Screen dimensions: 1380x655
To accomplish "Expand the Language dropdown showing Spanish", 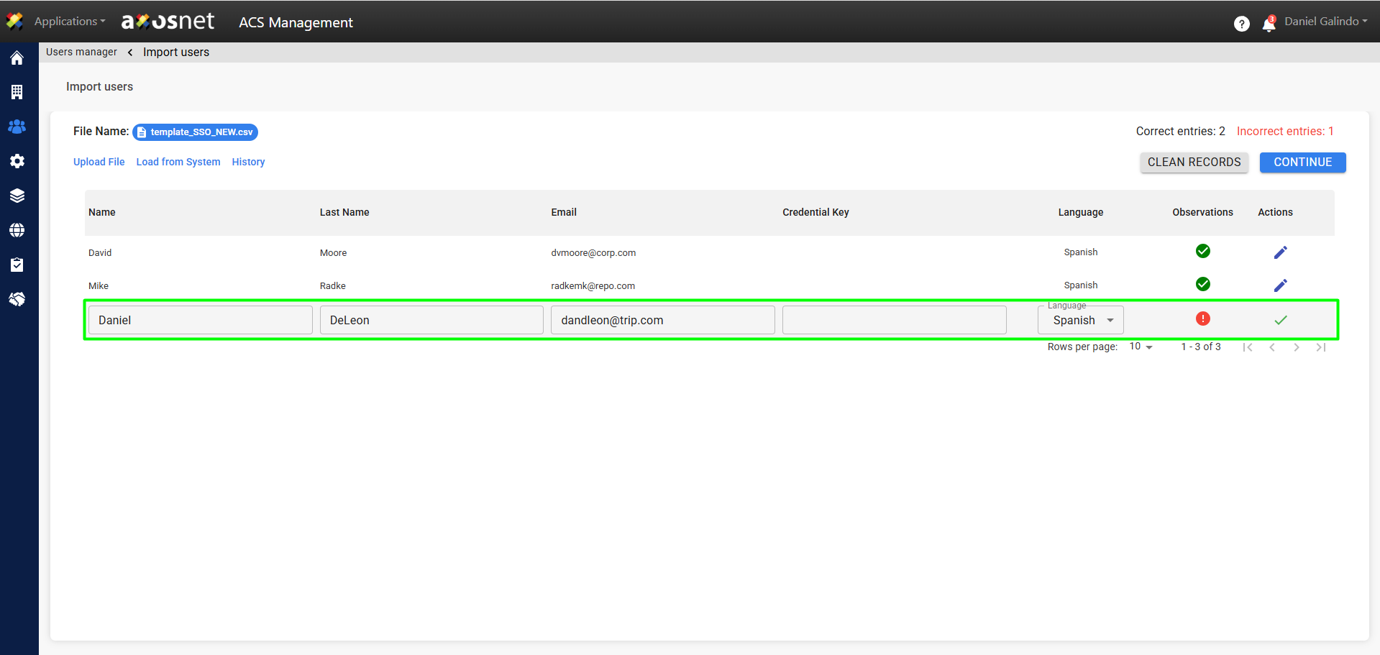I will [1080, 320].
